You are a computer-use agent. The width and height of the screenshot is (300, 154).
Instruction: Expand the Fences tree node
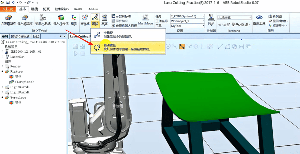(2, 66)
